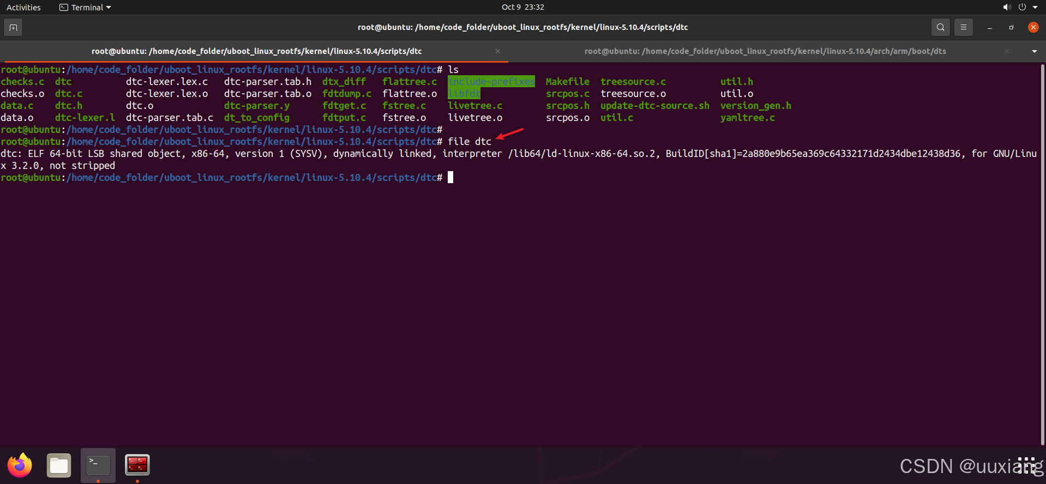The image size is (1046, 484).
Task: Click the update-dtc-source.sh file name
Action: pyautogui.click(x=655, y=106)
